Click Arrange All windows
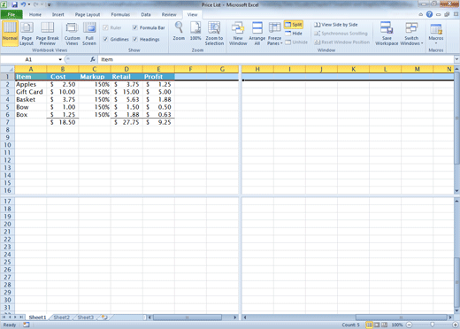Screen dimensions: 460x329 (257, 34)
